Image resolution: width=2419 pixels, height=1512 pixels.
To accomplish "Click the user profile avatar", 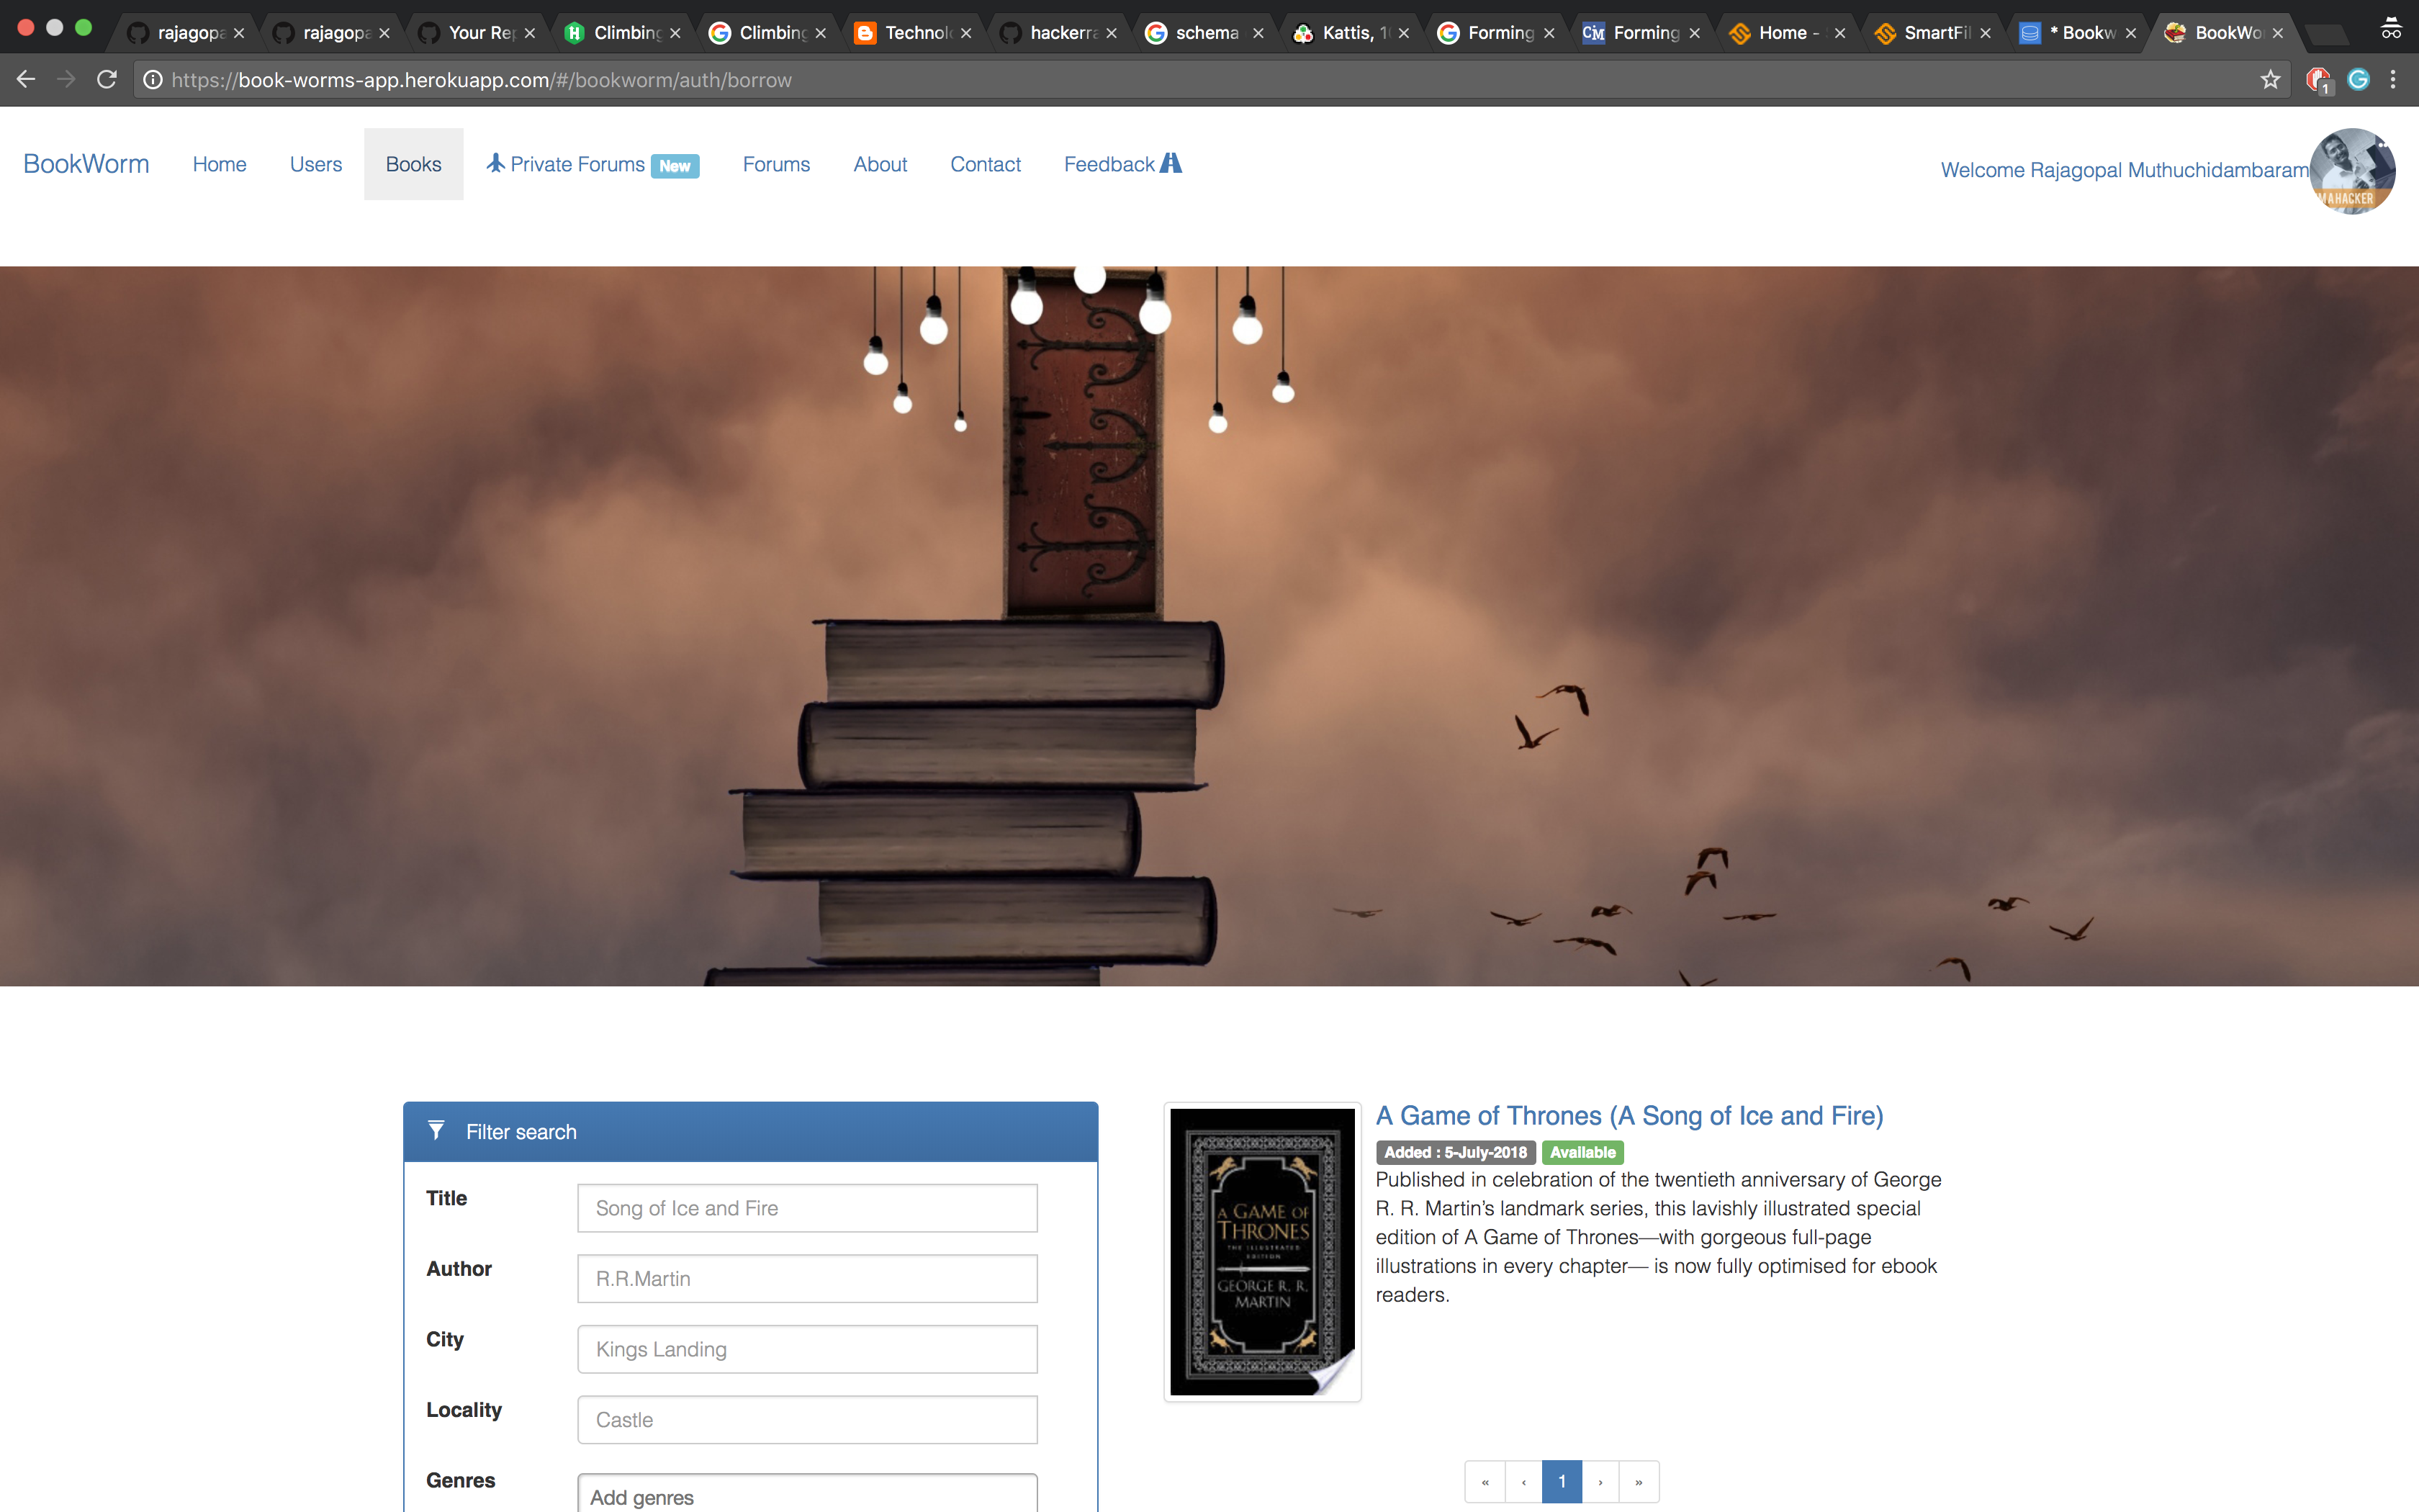I will (x=2351, y=170).
